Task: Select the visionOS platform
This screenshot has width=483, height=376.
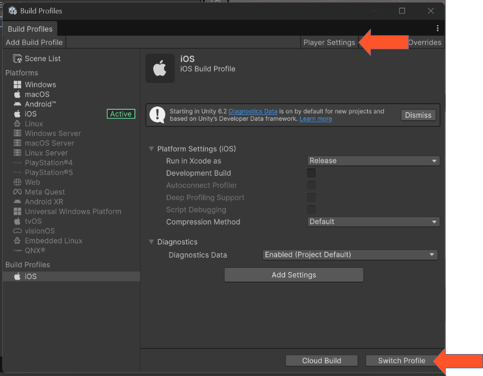Action: click(x=71, y=231)
